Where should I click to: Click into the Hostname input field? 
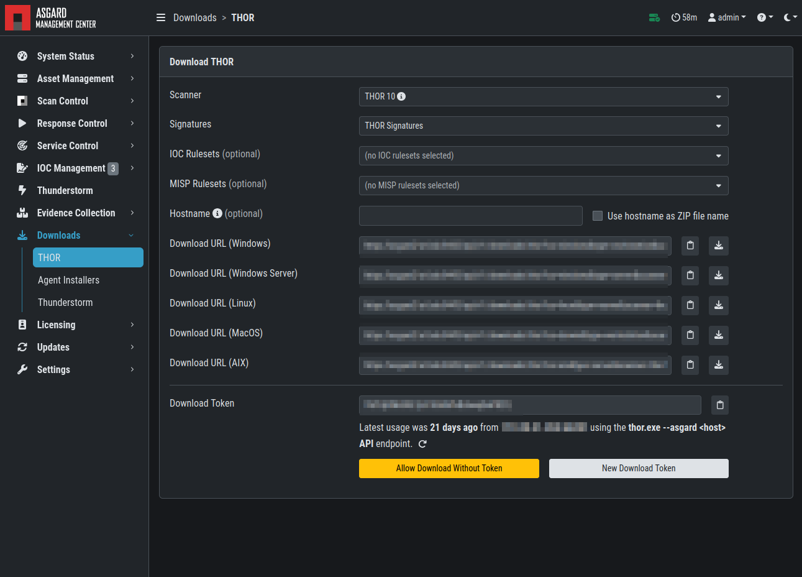471,216
